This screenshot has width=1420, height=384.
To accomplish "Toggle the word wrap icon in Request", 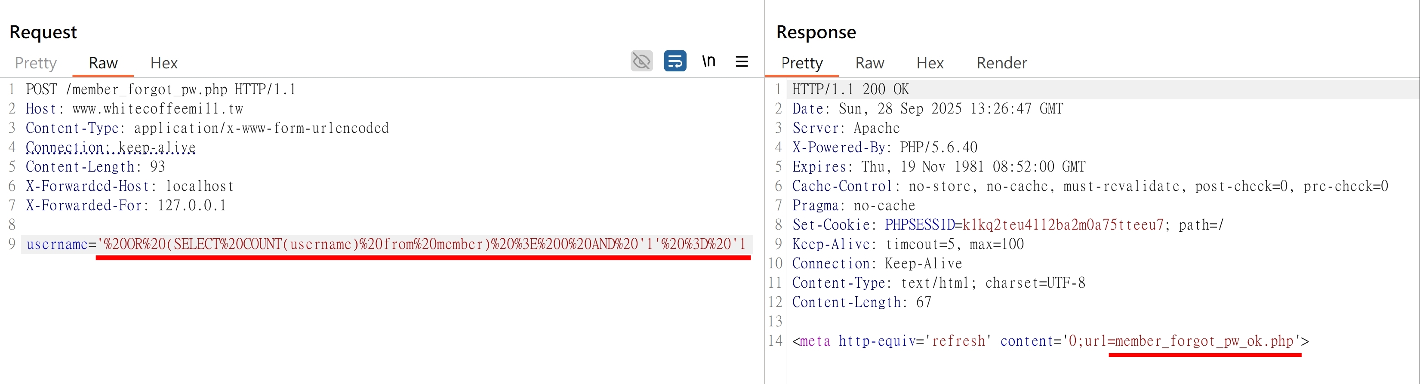I will [x=675, y=61].
